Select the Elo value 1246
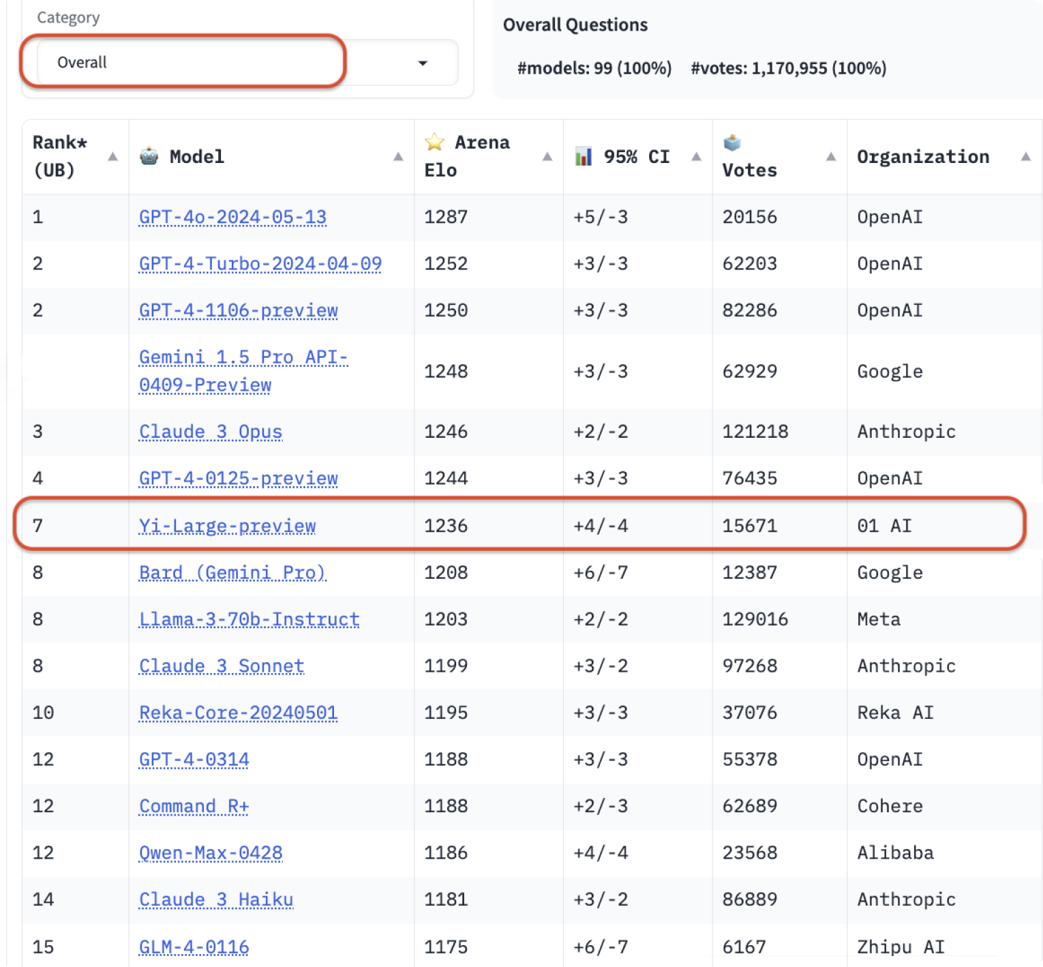This screenshot has width=1043, height=967. click(x=446, y=432)
